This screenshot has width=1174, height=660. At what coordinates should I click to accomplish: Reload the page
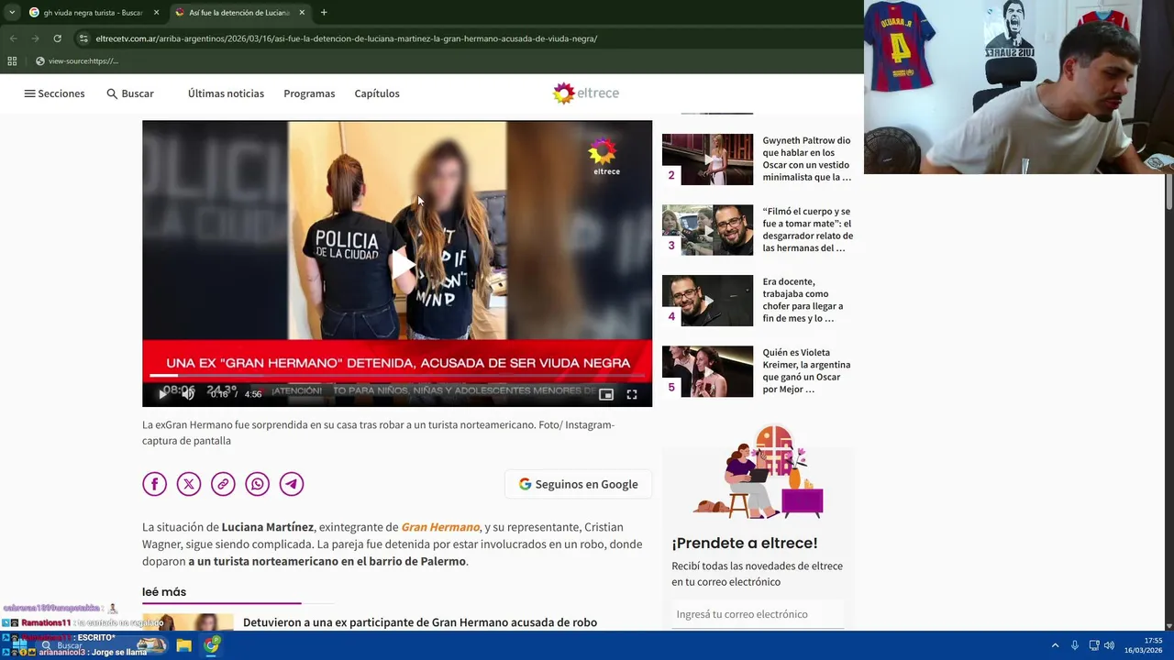57,38
